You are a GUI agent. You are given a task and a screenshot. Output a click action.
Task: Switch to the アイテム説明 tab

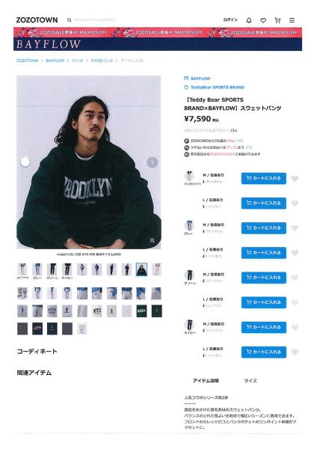206,381
